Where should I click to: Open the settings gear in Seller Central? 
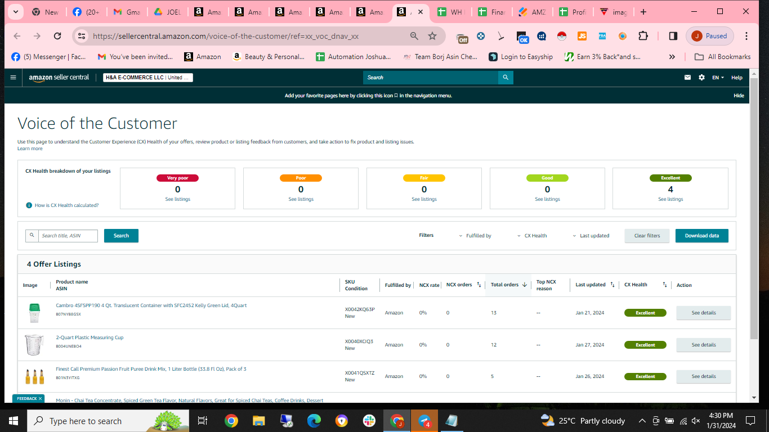tap(701, 78)
